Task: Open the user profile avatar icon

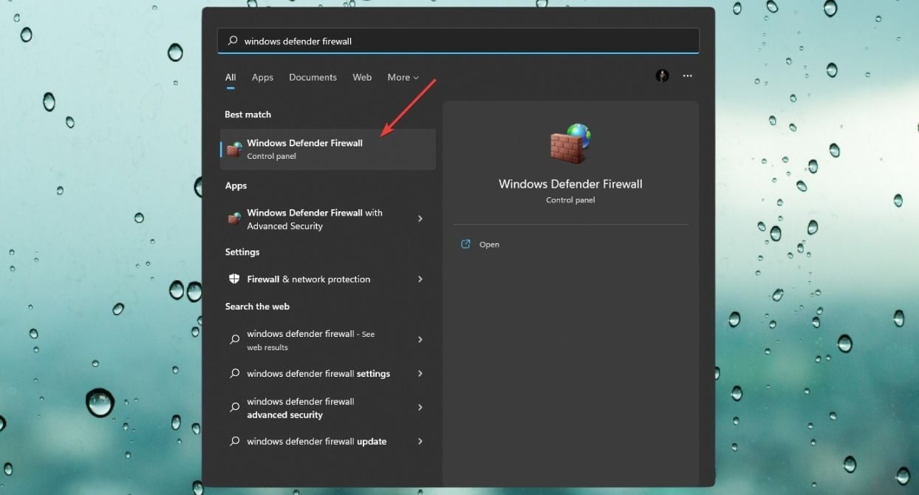Action: pyautogui.click(x=662, y=76)
